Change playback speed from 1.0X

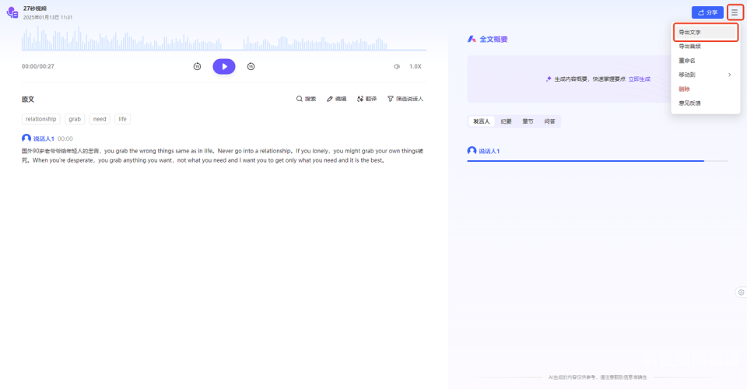coord(416,67)
